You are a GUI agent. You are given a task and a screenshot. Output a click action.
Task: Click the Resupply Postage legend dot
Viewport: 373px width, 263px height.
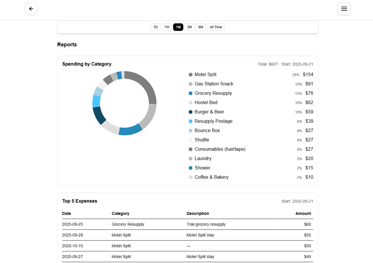(x=191, y=121)
